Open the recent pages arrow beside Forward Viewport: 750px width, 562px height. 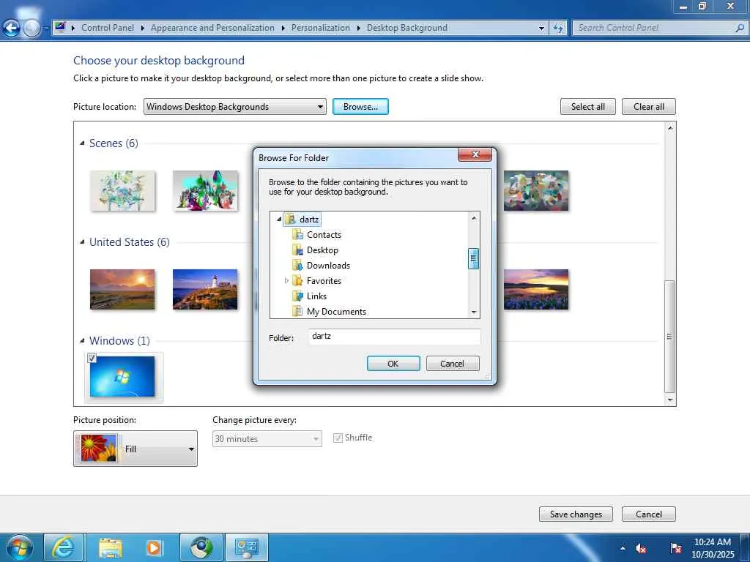tap(46, 29)
